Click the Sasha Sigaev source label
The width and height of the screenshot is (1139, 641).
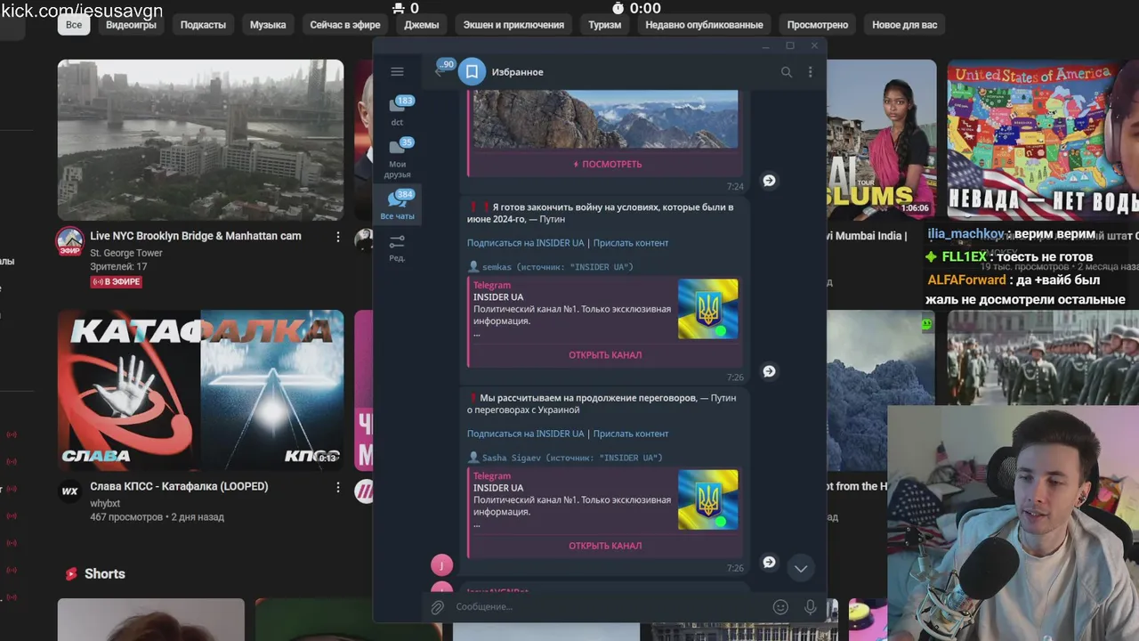(566, 458)
